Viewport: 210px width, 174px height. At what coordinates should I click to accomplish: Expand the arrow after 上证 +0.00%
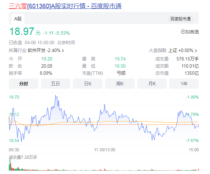pos(196,50)
